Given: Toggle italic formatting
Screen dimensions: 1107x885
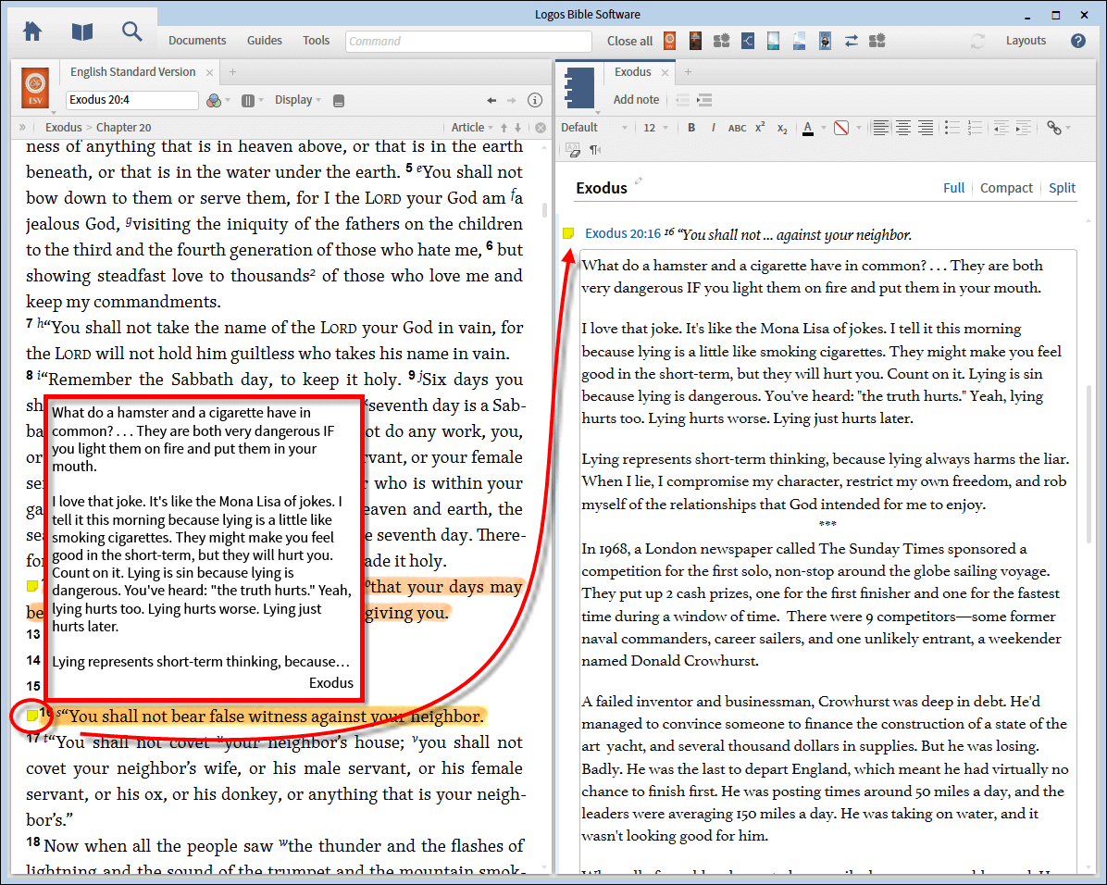Looking at the screenshot, I should (x=714, y=128).
